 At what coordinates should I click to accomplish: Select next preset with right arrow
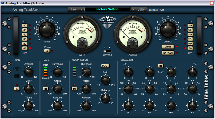pos(133,10)
